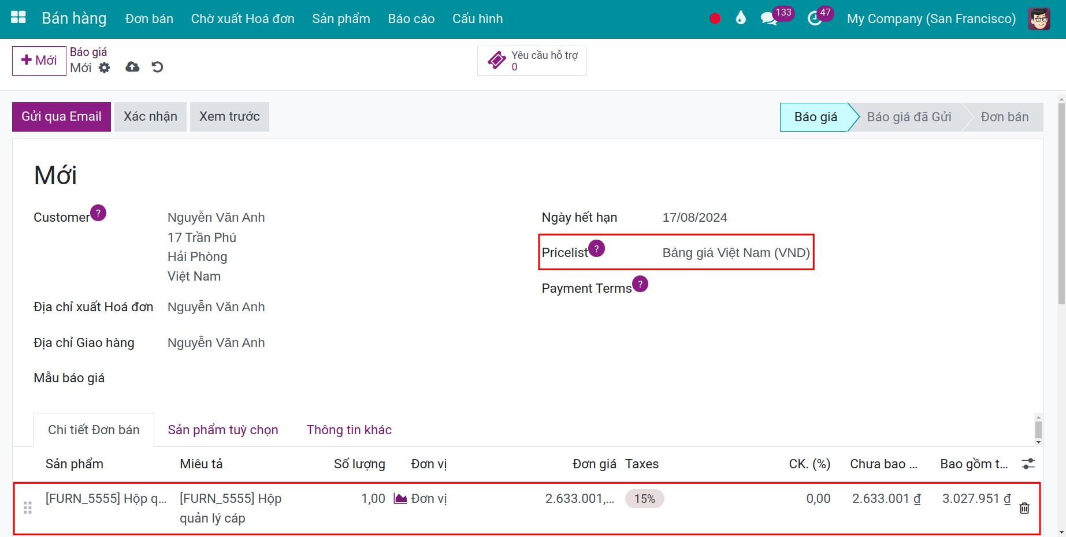Click the Xem trước button
The height and width of the screenshot is (537, 1066).
(x=229, y=117)
